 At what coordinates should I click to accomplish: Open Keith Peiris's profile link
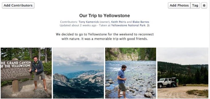tap(119, 22)
